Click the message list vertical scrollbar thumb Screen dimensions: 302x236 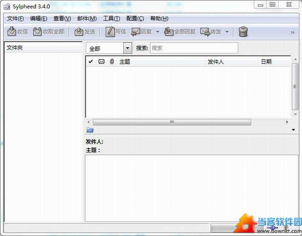pos(295,87)
